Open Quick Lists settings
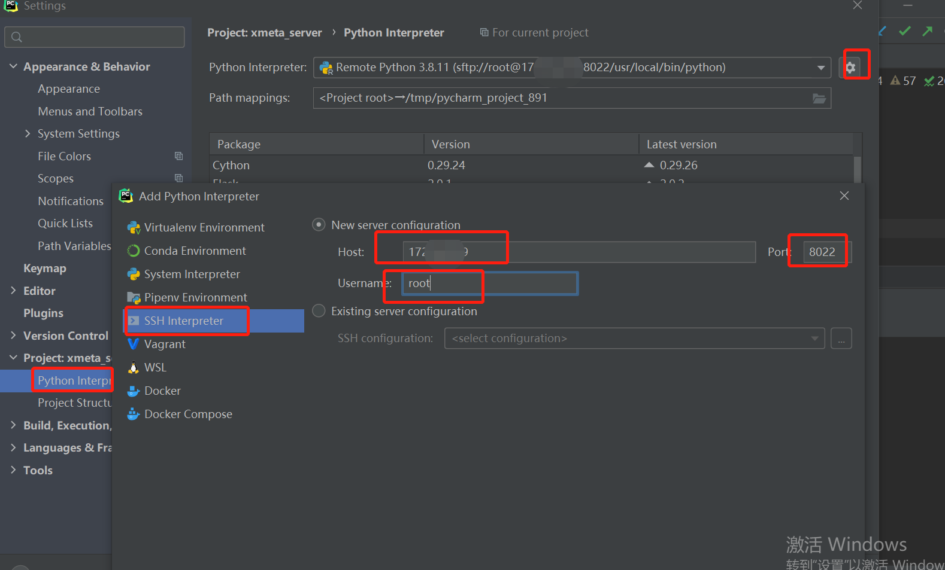This screenshot has width=945, height=570. [65, 223]
